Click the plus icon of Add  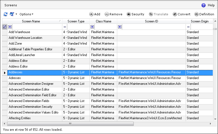91,14
